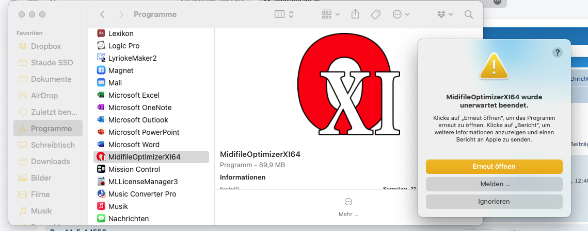Select Microsoft Excel app icon
The height and width of the screenshot is (231, 588).
(x=101, y=95)
